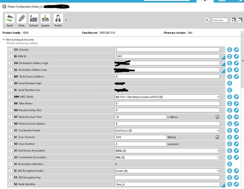The width and height of the screenshot is (244, 189).
Task: Open the Profile dropdown arrow
Action: (66, 20)
